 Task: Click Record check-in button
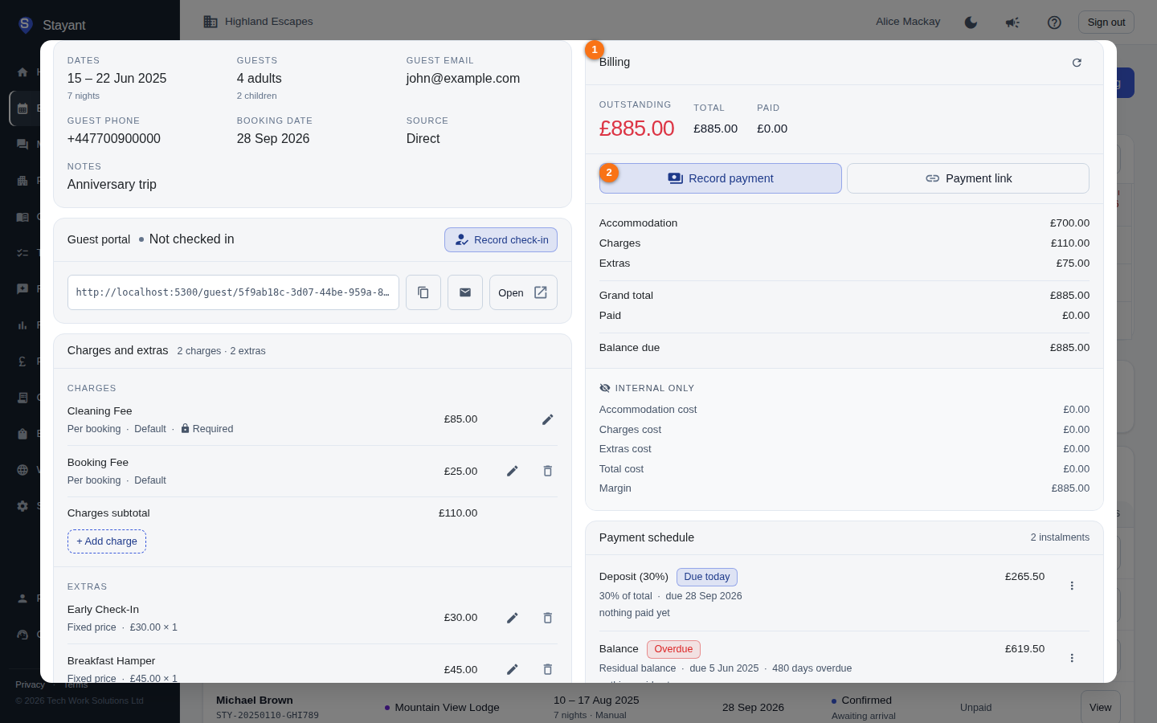501,240
